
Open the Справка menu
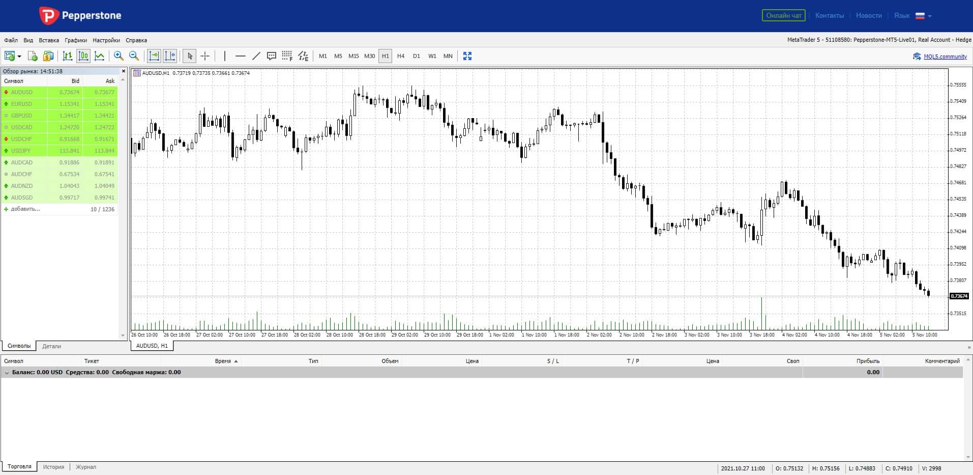pyautogui.click(x=136, y=40)
